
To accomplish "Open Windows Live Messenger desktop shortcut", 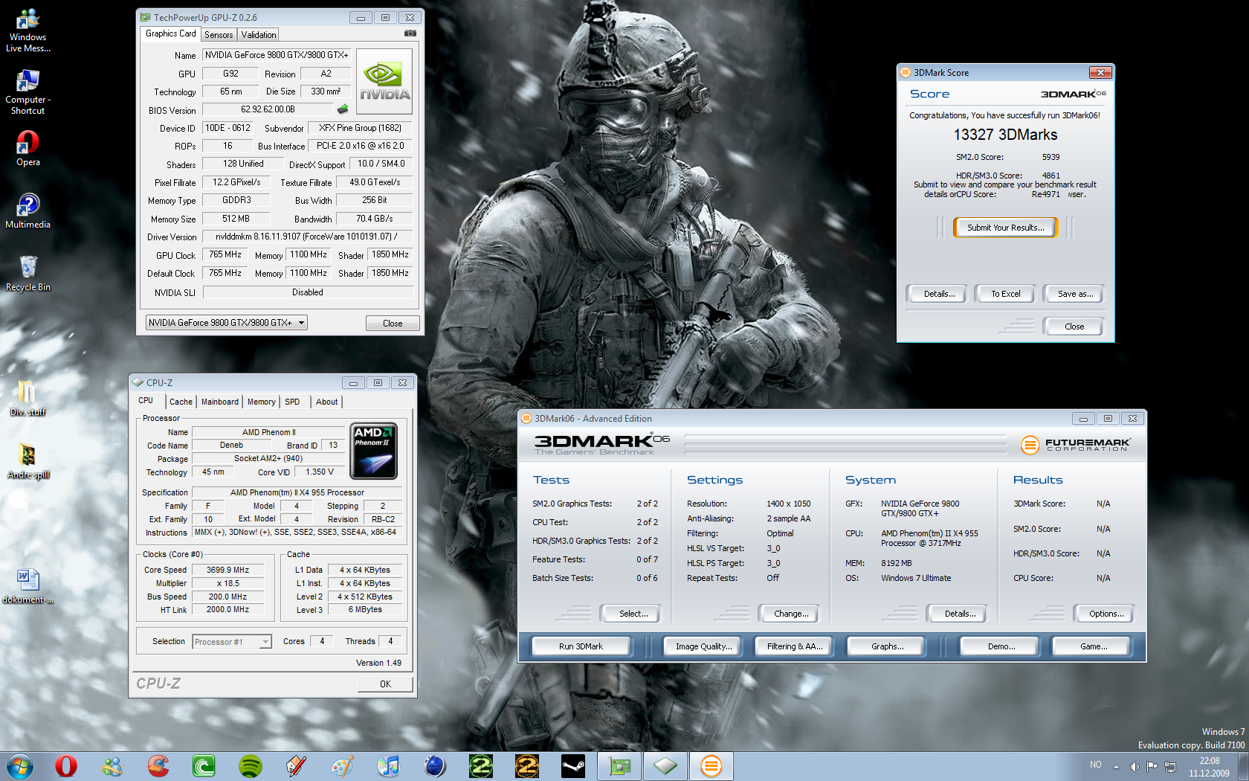I will (x=28, y=30).
